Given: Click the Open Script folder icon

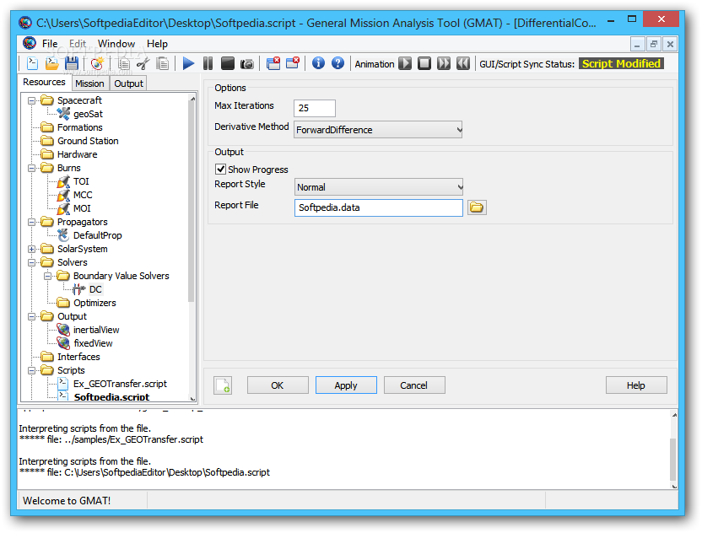Looking at the screenshot, I should [52, 63].
